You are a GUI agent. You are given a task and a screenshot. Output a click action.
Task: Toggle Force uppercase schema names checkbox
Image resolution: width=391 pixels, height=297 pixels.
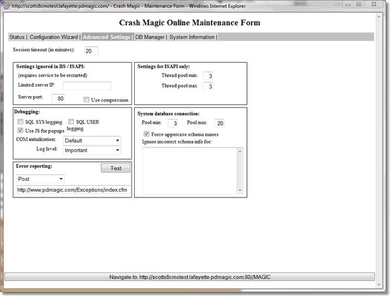click(x=146, y=134)
